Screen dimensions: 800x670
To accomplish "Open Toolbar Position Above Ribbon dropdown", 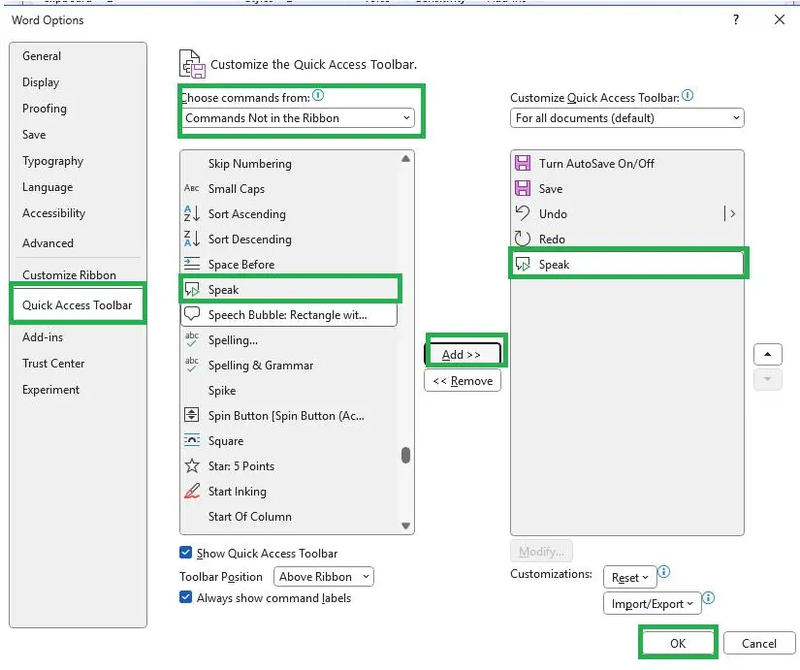I will 324,577.
